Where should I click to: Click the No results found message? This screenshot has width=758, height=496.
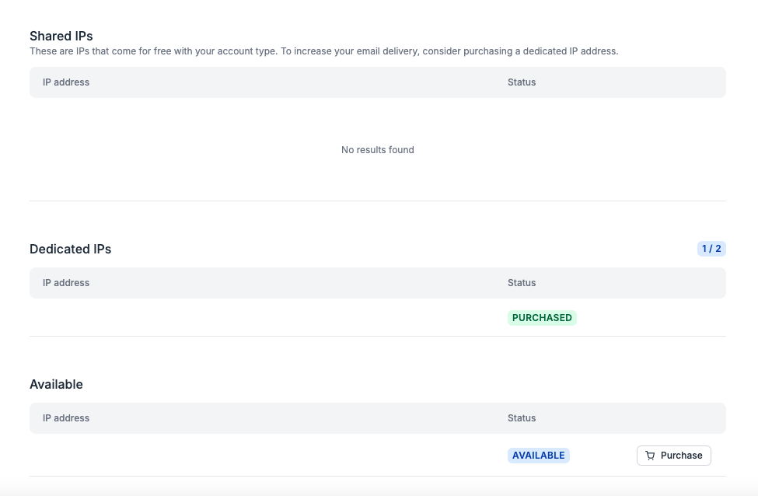coord(378,149)
